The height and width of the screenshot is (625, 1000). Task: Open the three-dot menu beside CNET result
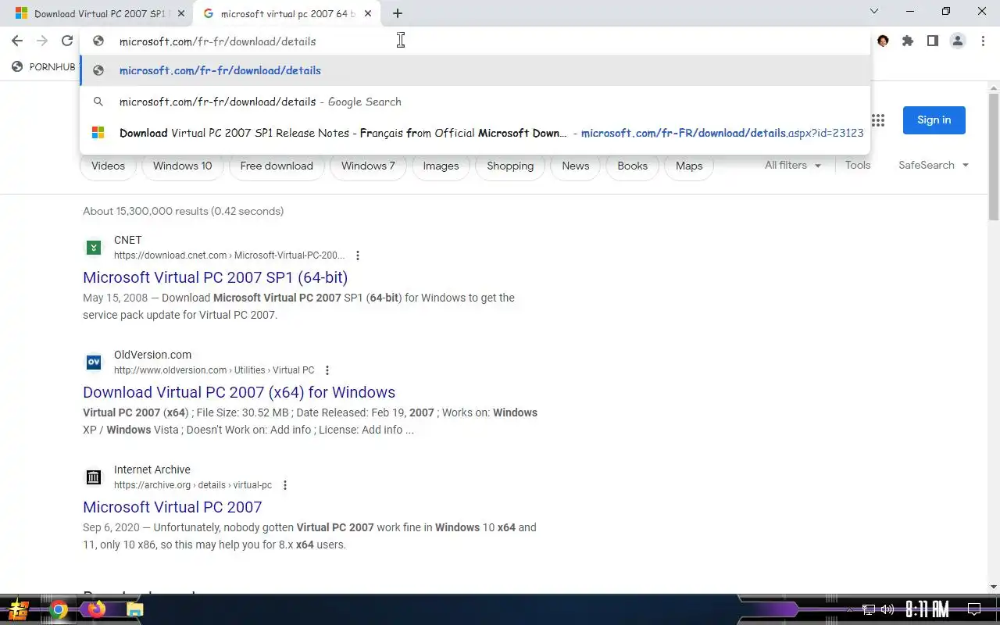pyautogui.click(x=358, y=255)
